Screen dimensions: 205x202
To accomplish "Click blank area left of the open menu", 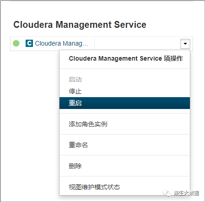I will (35, 122).
